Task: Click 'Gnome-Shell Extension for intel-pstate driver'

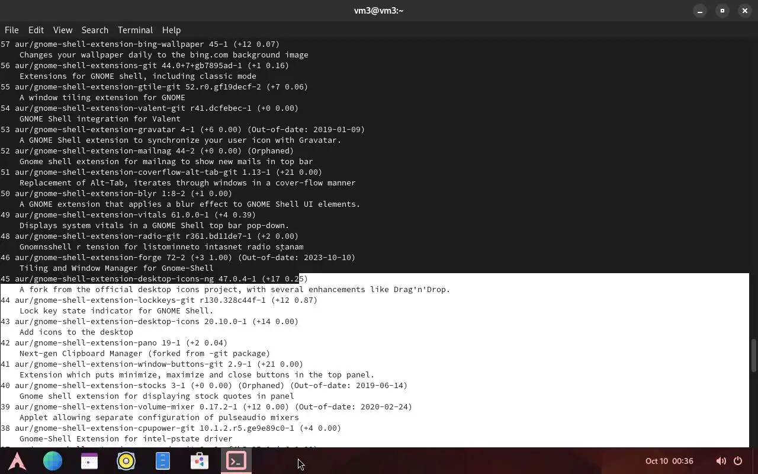Action: pos(126,439)
